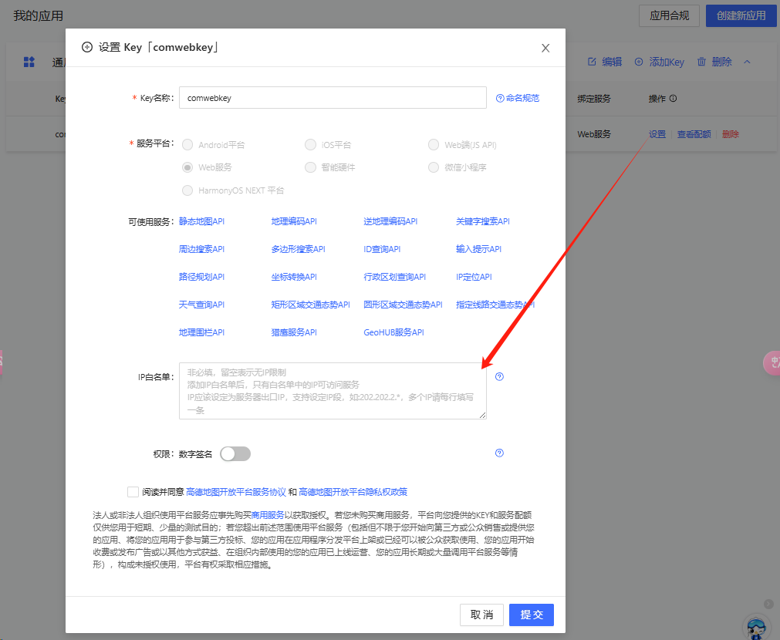Image resolution: width=780 pixels, height=640 pixels.
Task: Click the 创建新应用 button
Action: pos(741,16)
